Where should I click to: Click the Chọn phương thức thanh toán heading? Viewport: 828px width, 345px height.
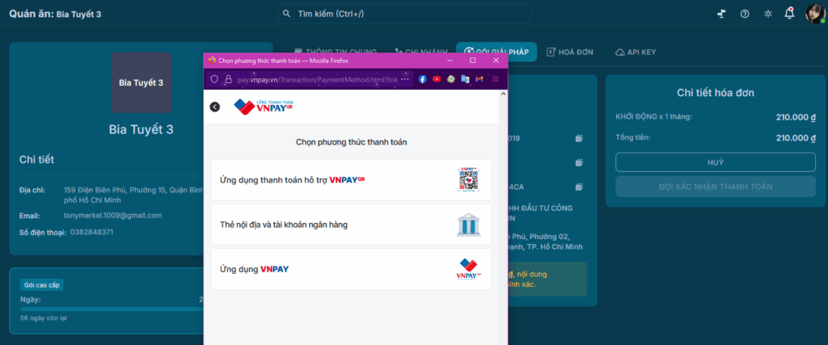click(351, 142)
